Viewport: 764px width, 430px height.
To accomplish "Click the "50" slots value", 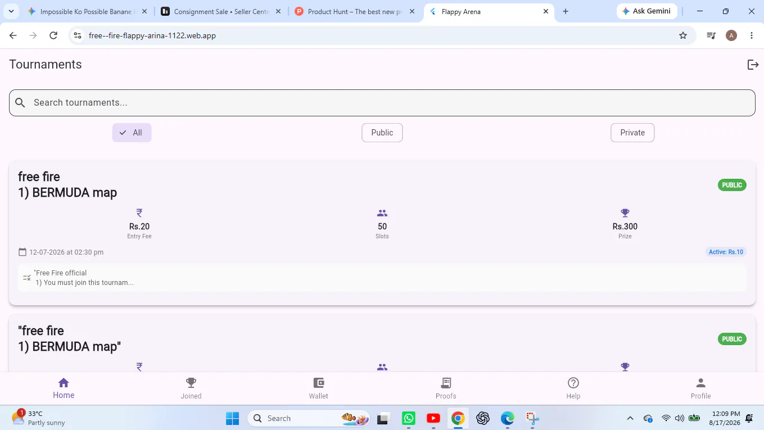I will click(x=382, y=227).
